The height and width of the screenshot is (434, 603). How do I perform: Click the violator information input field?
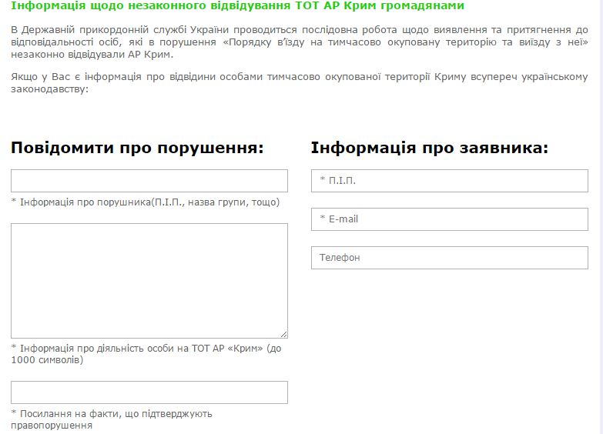(x=149, y=181)
